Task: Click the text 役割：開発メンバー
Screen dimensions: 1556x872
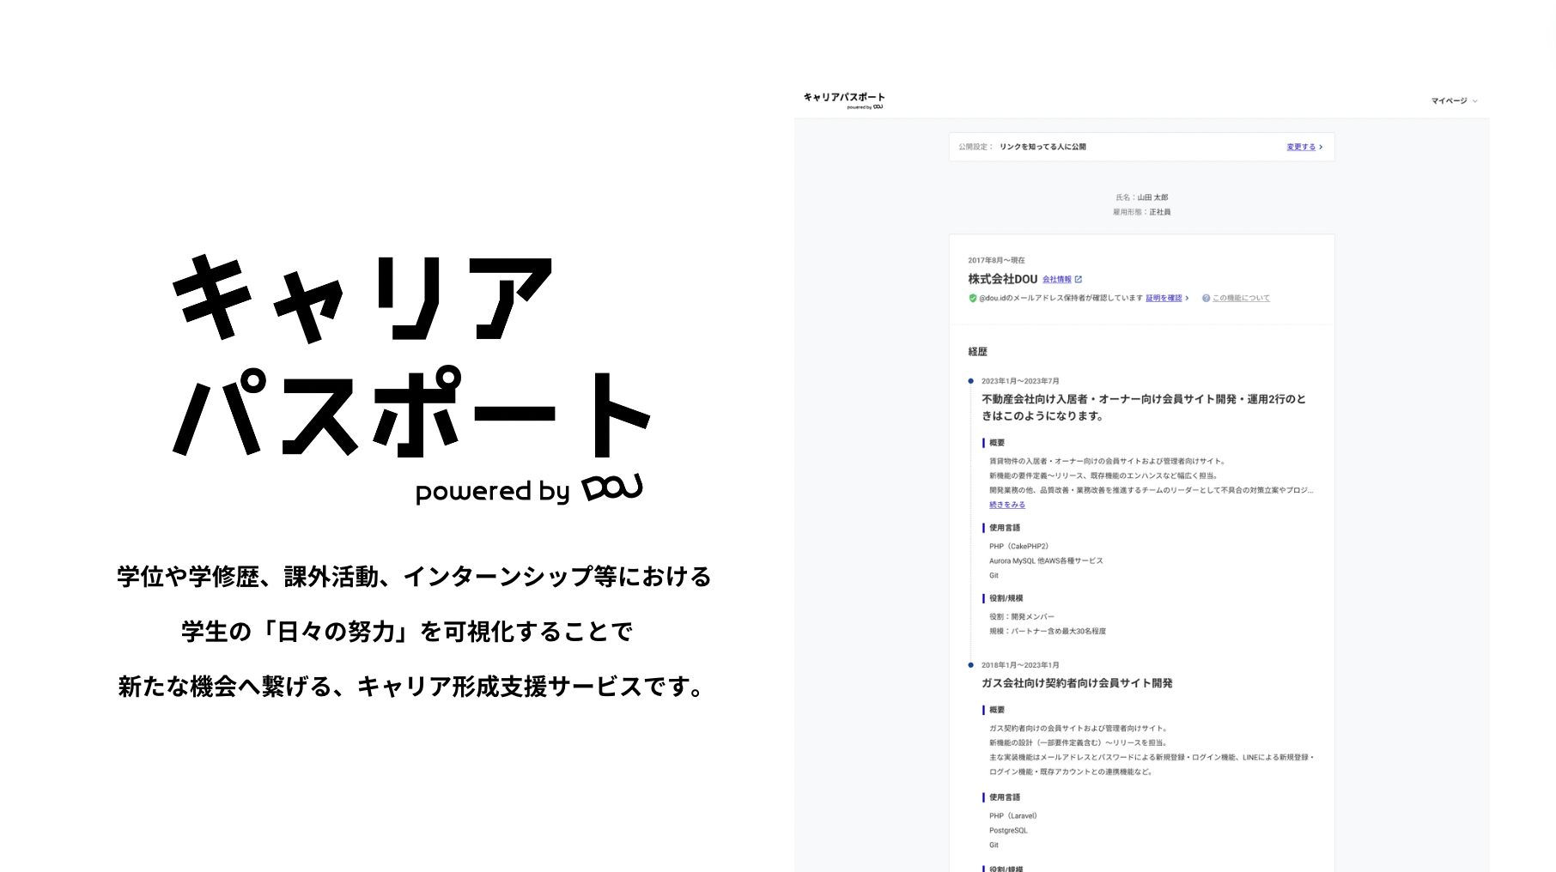Action: tap(1022, 616)
